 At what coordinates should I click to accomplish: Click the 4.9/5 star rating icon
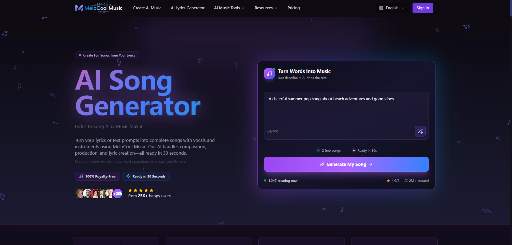pyautogui.click(x=388, y=181)
